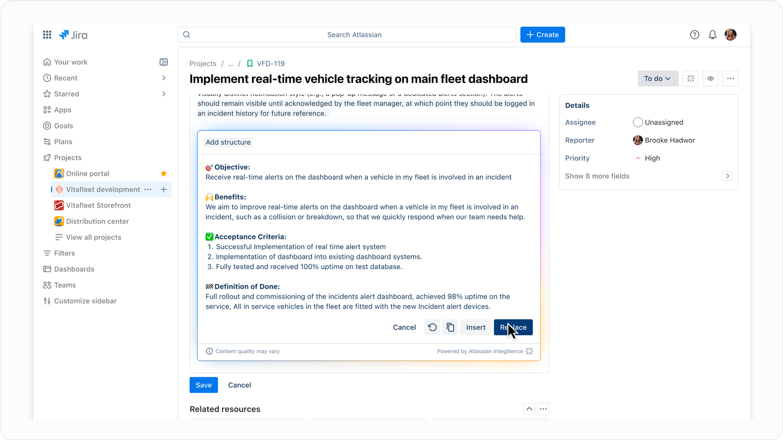Copy the generated content with the copy icon
783x440 pixels.
pyautogui.click(x=450, y=327)
